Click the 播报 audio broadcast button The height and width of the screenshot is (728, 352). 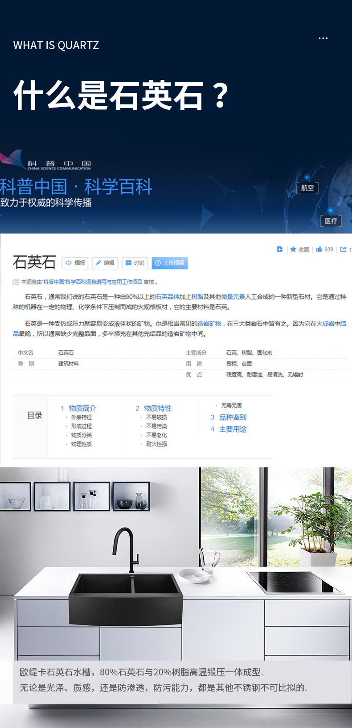coord(75,263)
